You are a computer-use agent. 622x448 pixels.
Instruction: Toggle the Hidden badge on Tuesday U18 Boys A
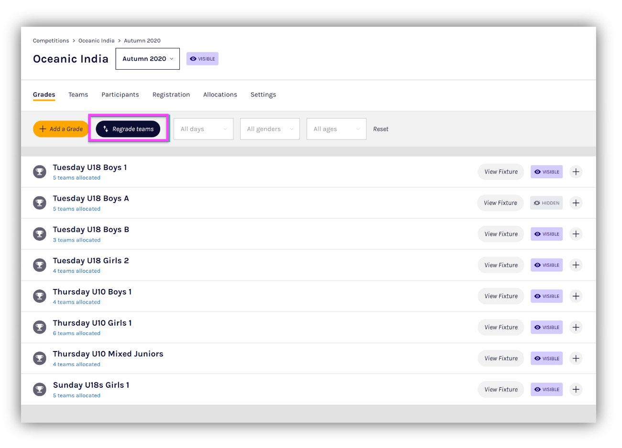(546, 203)
